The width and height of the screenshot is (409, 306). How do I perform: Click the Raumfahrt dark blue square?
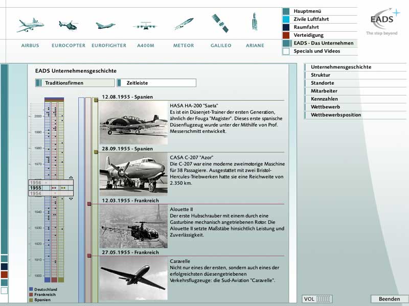(286, 27)
